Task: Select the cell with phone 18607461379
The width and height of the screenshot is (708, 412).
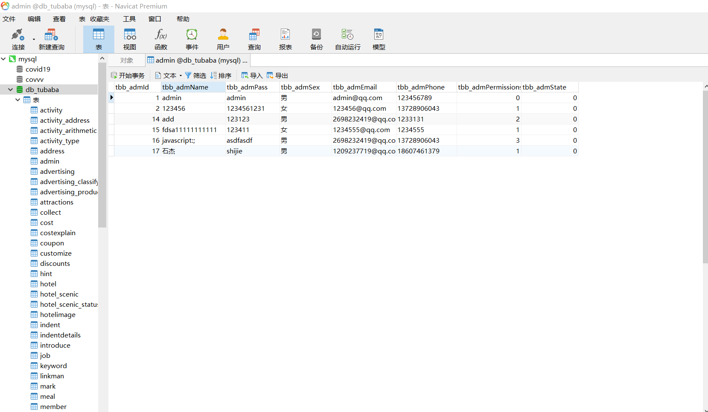Action: [426, 151]
